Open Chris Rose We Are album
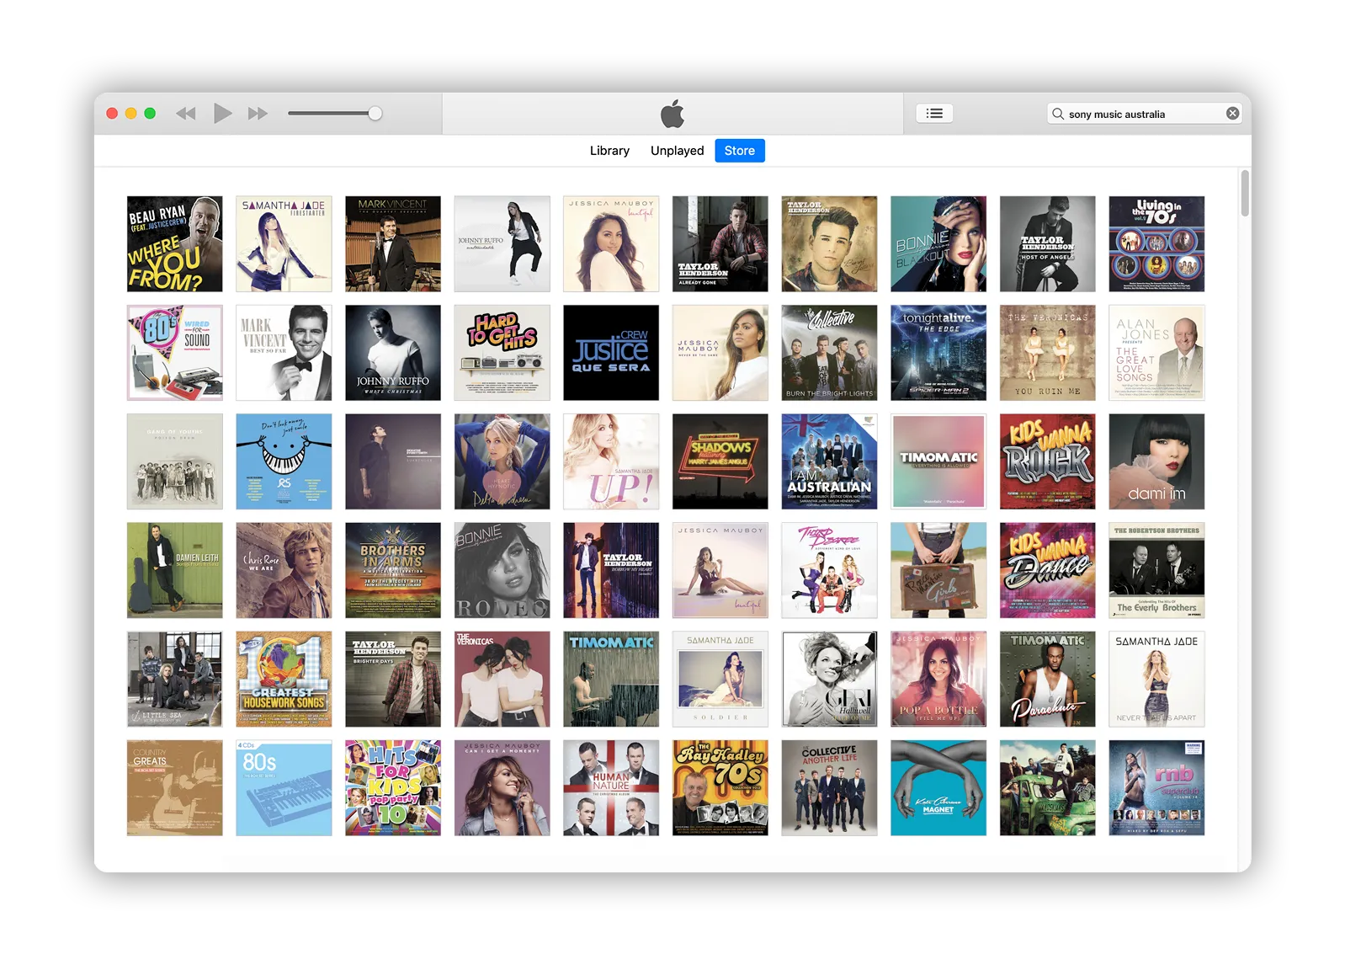The width and height of the screenshot is (1345, 965). coord(284,570)
